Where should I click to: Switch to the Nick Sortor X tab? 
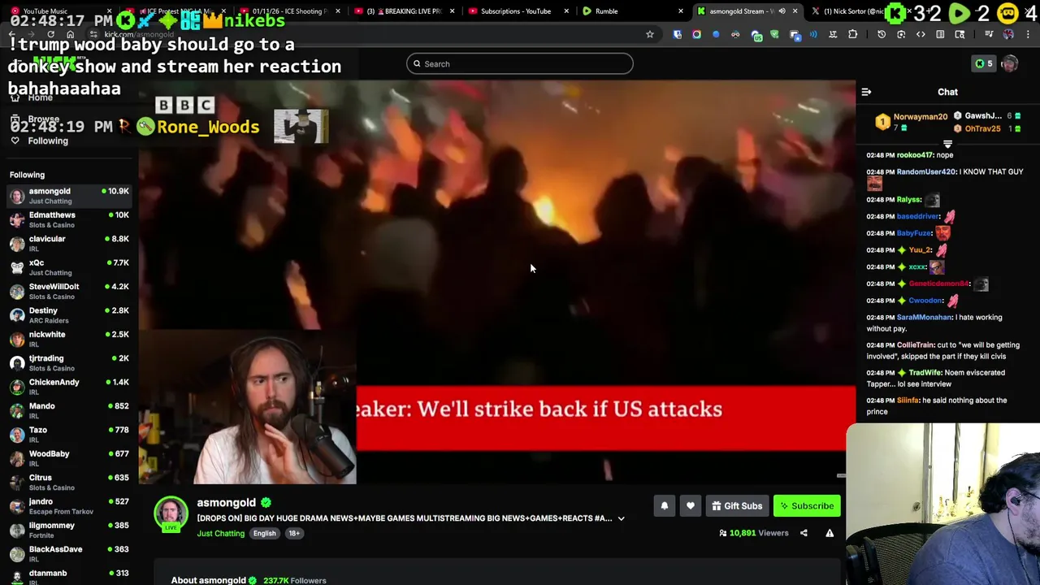click(853, 11)
